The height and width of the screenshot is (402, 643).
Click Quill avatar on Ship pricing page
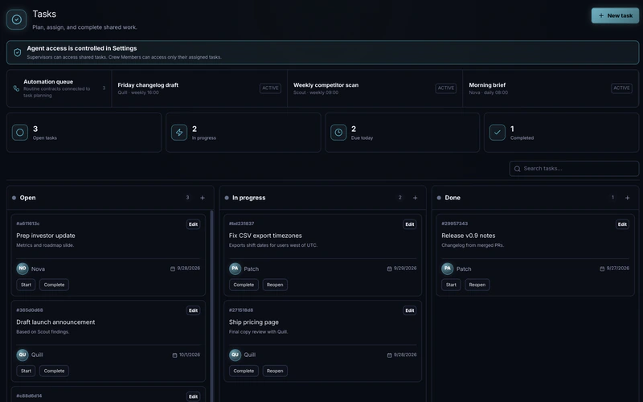(x=235, y=355)
